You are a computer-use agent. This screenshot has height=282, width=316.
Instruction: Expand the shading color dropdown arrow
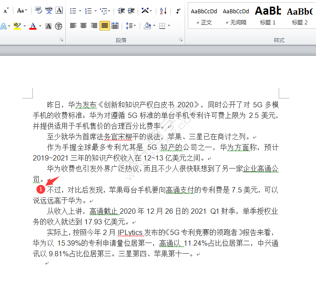(154, 26)
